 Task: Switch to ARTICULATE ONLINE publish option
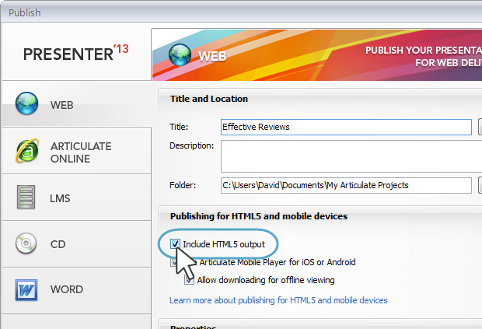(76, 151)
